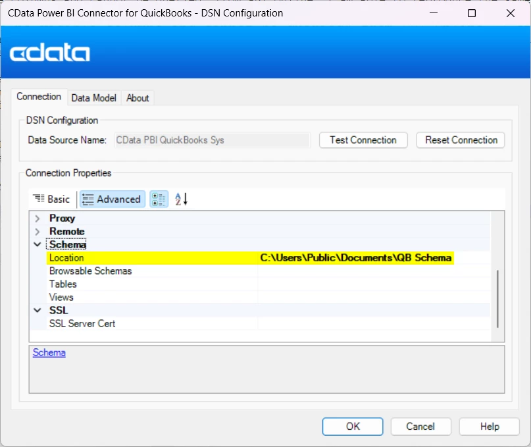Minimize the DSN Configuration window
The height and width of the screenshot is (447, 531).
(434, 13)
